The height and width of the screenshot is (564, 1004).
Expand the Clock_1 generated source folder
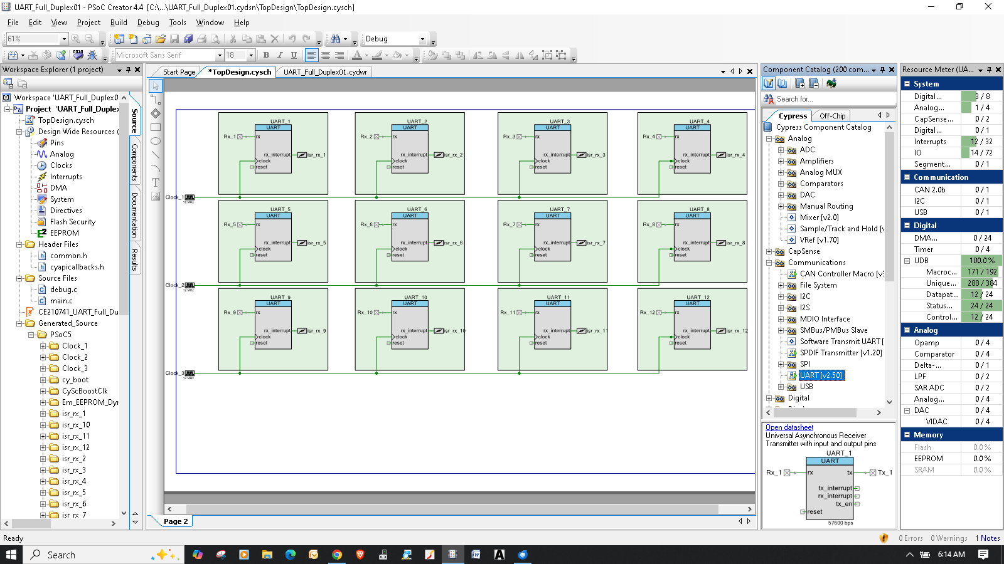click(43, 346)
